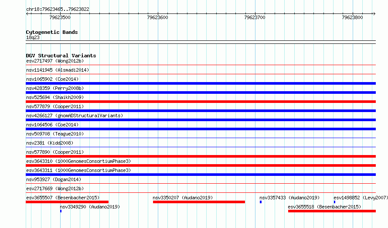Screen dimensions: 388x228
Task: Select the nsv577890 (Cooper2011) label
Action: (55, 152)
